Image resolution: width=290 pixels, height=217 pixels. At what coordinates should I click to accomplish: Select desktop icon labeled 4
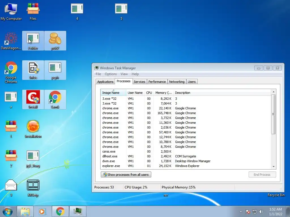click(x=77, y=11)
